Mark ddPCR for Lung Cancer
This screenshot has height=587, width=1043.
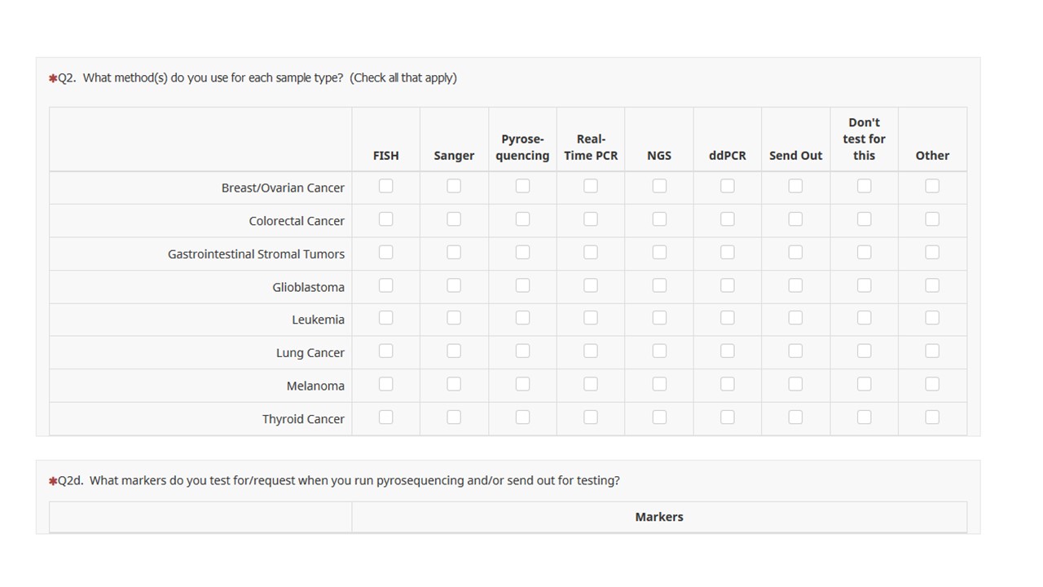pos(728,351)
